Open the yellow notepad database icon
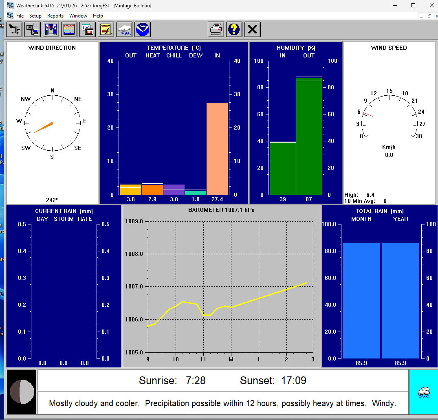438x420 pixels. pyautogui.click(x=106, y=29)
